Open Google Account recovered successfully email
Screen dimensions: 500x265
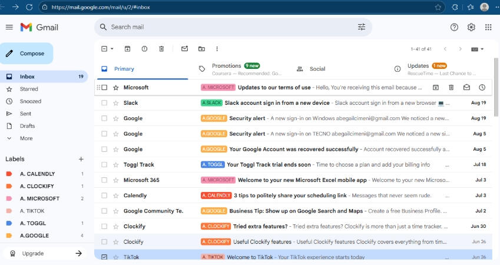(x=293, y=149)
